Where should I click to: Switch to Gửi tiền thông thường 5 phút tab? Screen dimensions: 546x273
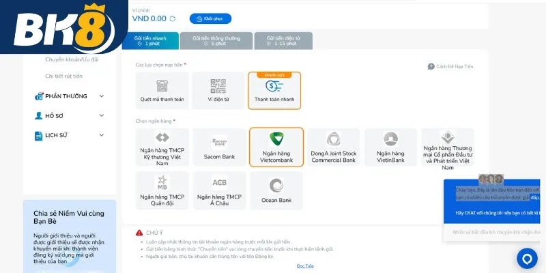tap(216, 41)
